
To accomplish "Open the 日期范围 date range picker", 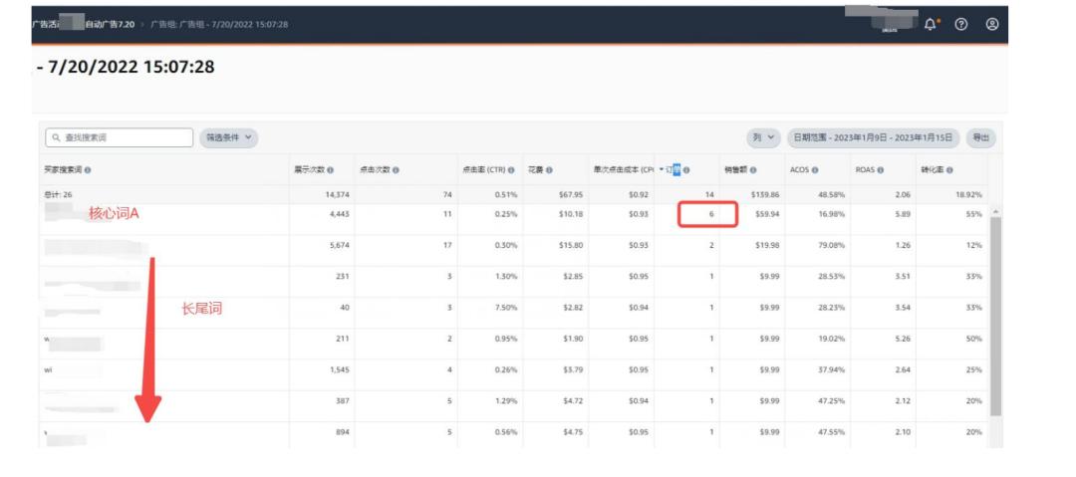I will tap(873, 137).
